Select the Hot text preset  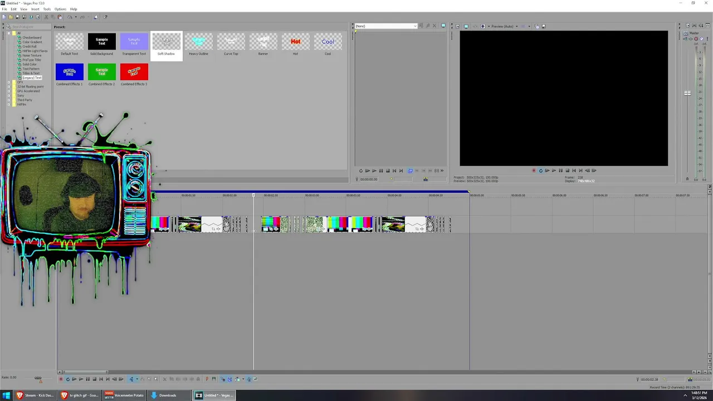pos(295,45)
